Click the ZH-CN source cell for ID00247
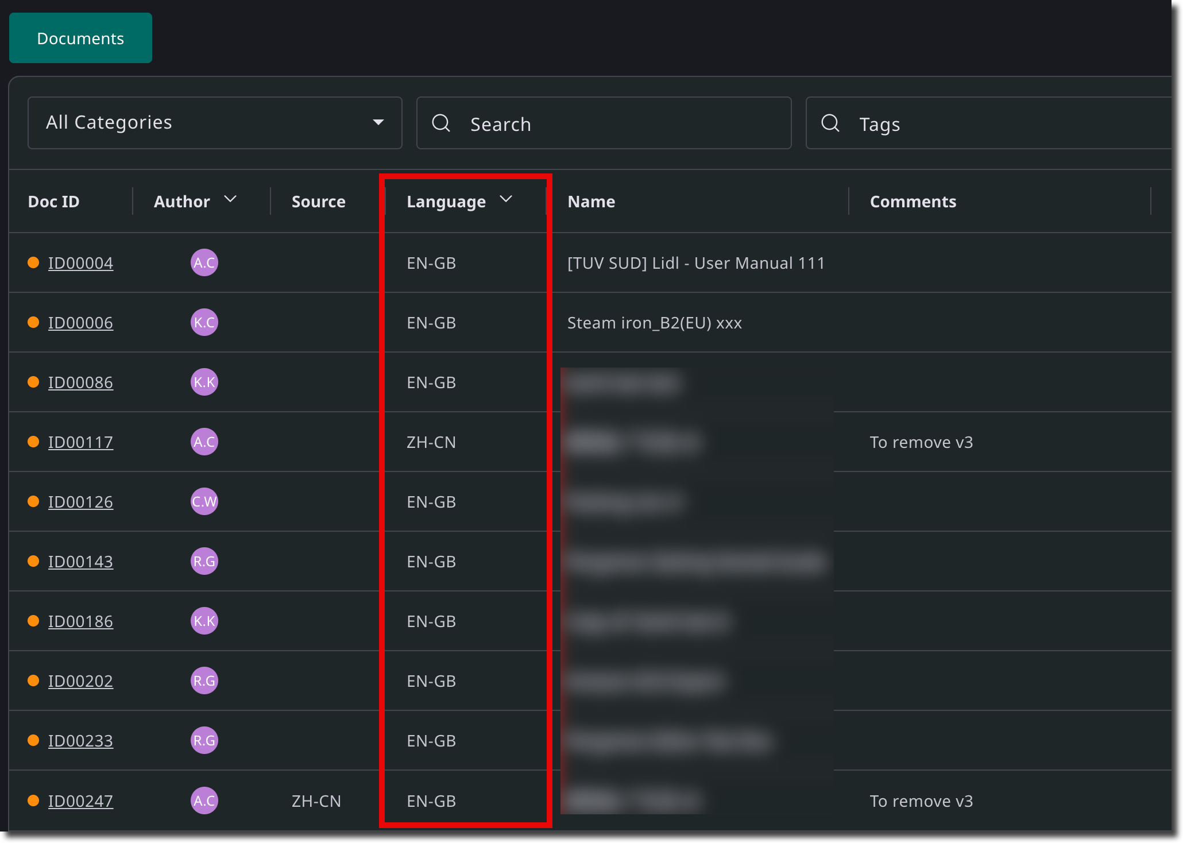Screen dimensions: 1183x843 point(316,801)
